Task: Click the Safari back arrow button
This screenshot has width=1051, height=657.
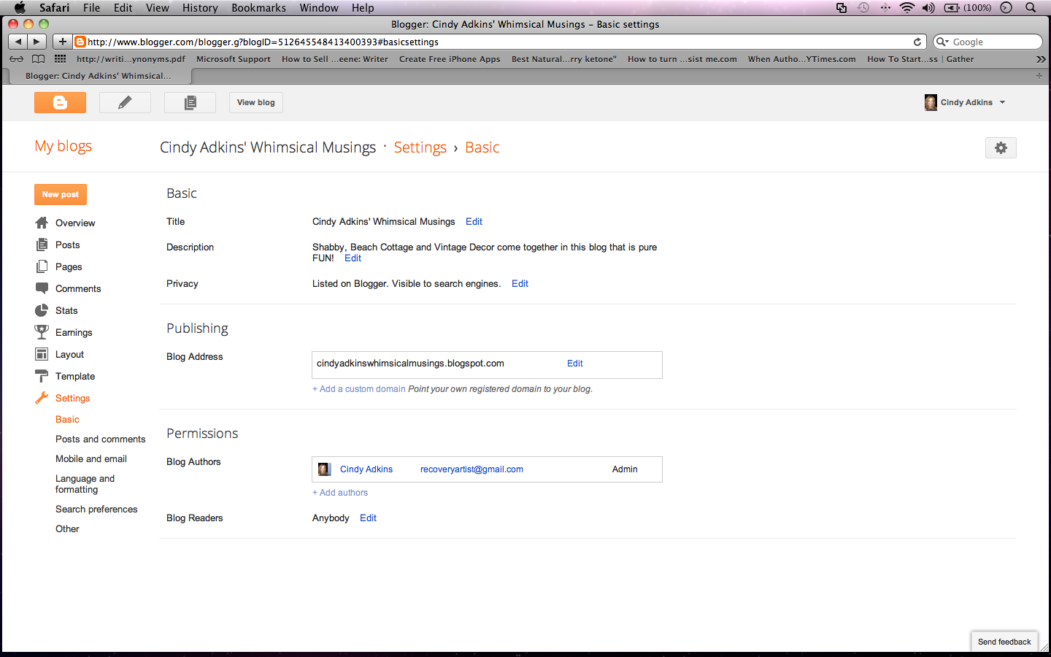Action: point(18,42)
